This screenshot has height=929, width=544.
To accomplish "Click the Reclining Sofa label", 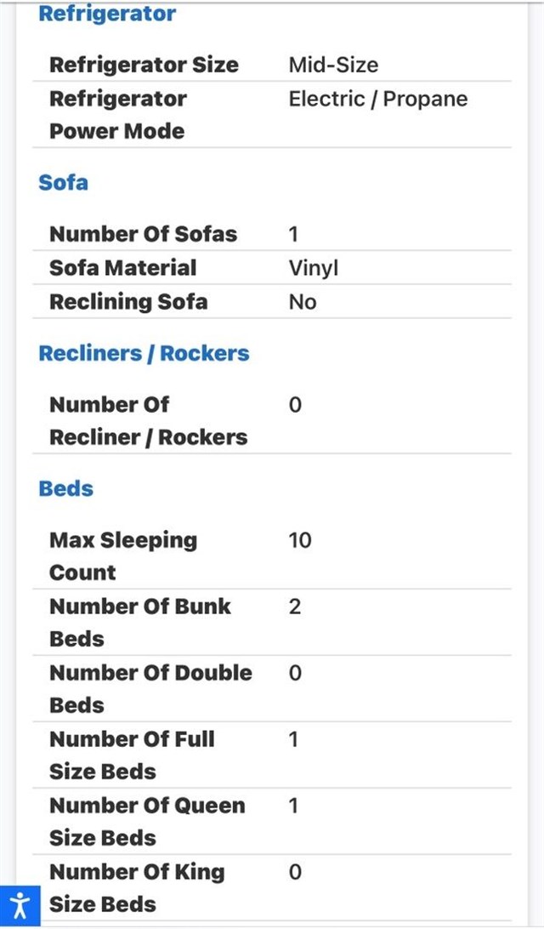I will (x=127, y=302).
